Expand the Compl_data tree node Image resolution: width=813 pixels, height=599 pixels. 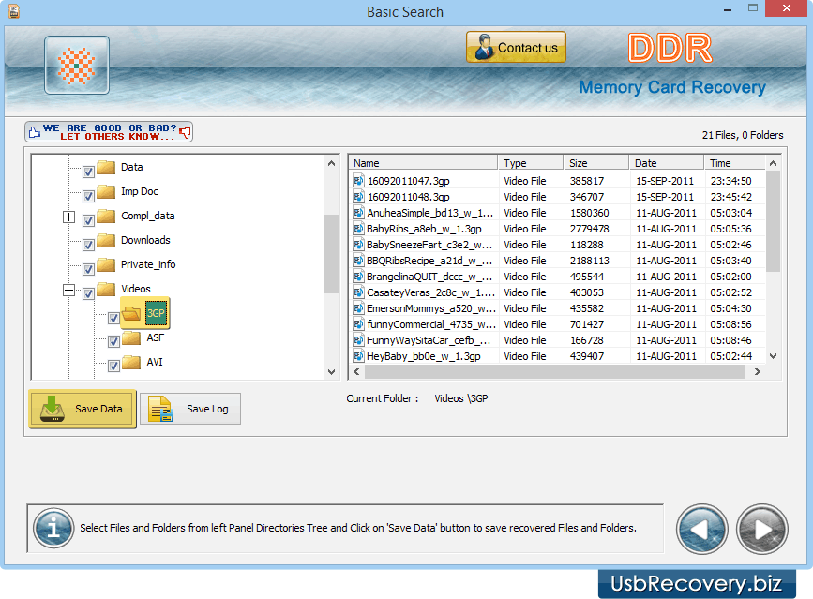(x=68, y=216)
